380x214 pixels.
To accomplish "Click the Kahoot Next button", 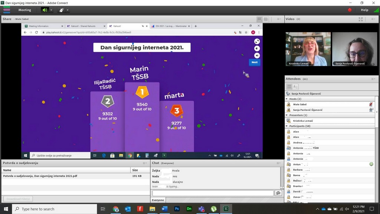I will (254, 62).
